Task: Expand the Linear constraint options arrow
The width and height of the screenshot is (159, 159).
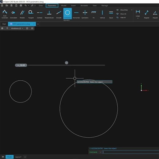Action: pos(138,18)
